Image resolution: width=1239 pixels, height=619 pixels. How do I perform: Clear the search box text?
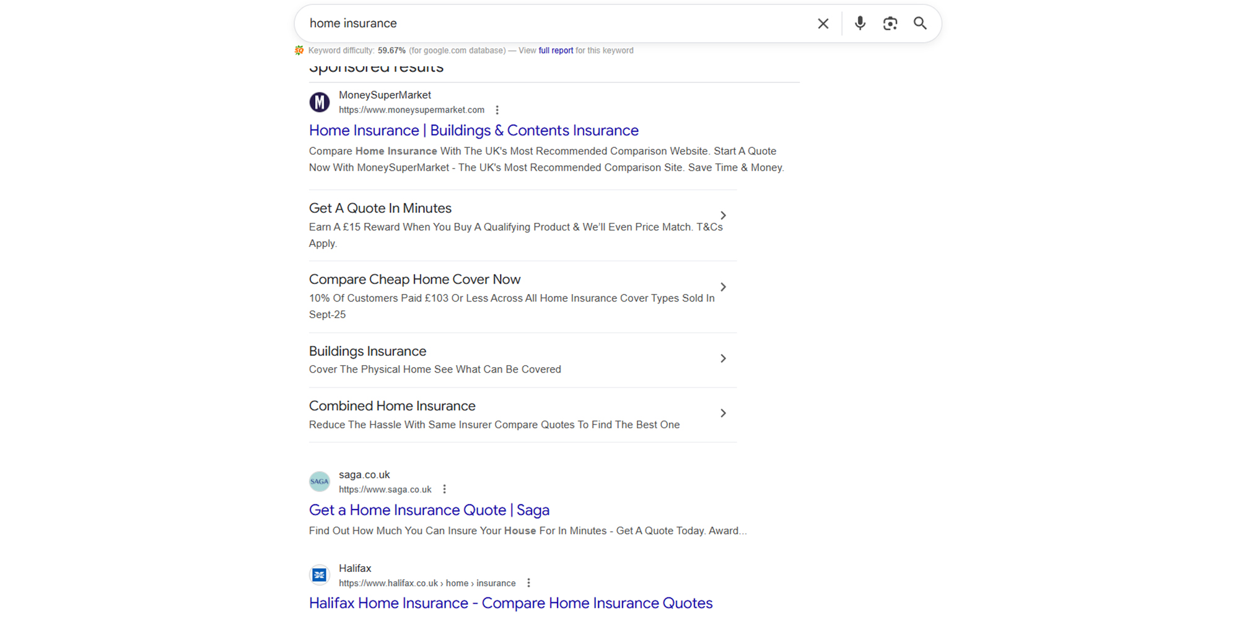coord(823,24)
